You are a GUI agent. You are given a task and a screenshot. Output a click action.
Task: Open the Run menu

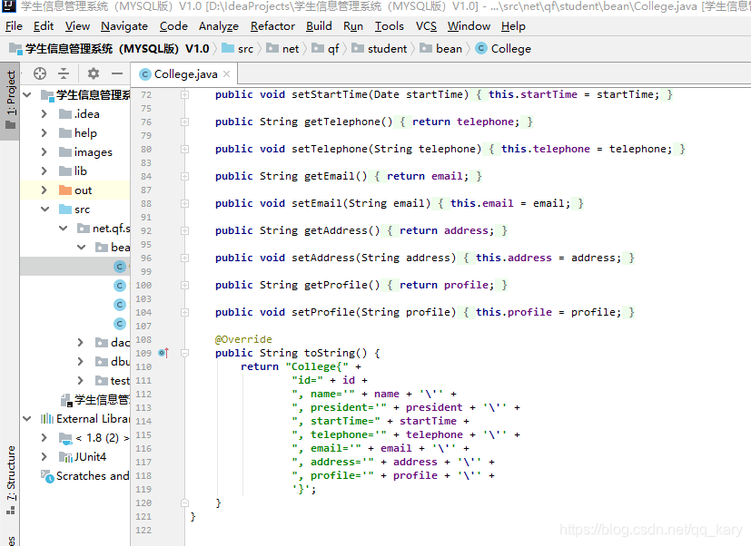click(353, 26)
